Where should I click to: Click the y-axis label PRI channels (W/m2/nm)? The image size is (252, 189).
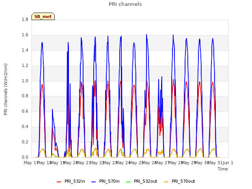click(x=6, y=89)
